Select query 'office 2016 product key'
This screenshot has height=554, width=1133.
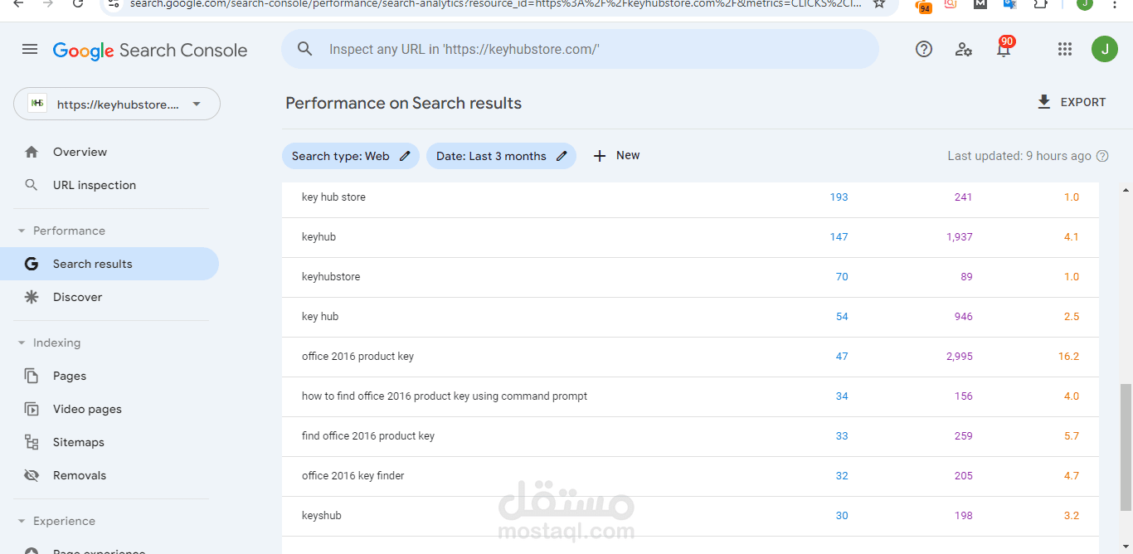pyautogui.click(x=690, y=357)
